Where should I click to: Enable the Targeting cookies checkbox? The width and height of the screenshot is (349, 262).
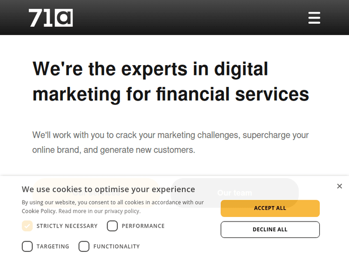click(27, 247)
